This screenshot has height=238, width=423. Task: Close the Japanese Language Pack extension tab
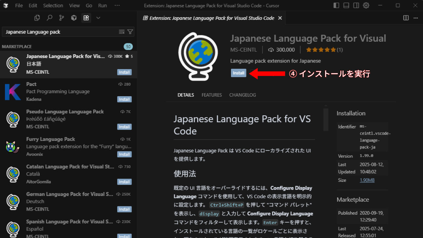click(x=280, y=18)
